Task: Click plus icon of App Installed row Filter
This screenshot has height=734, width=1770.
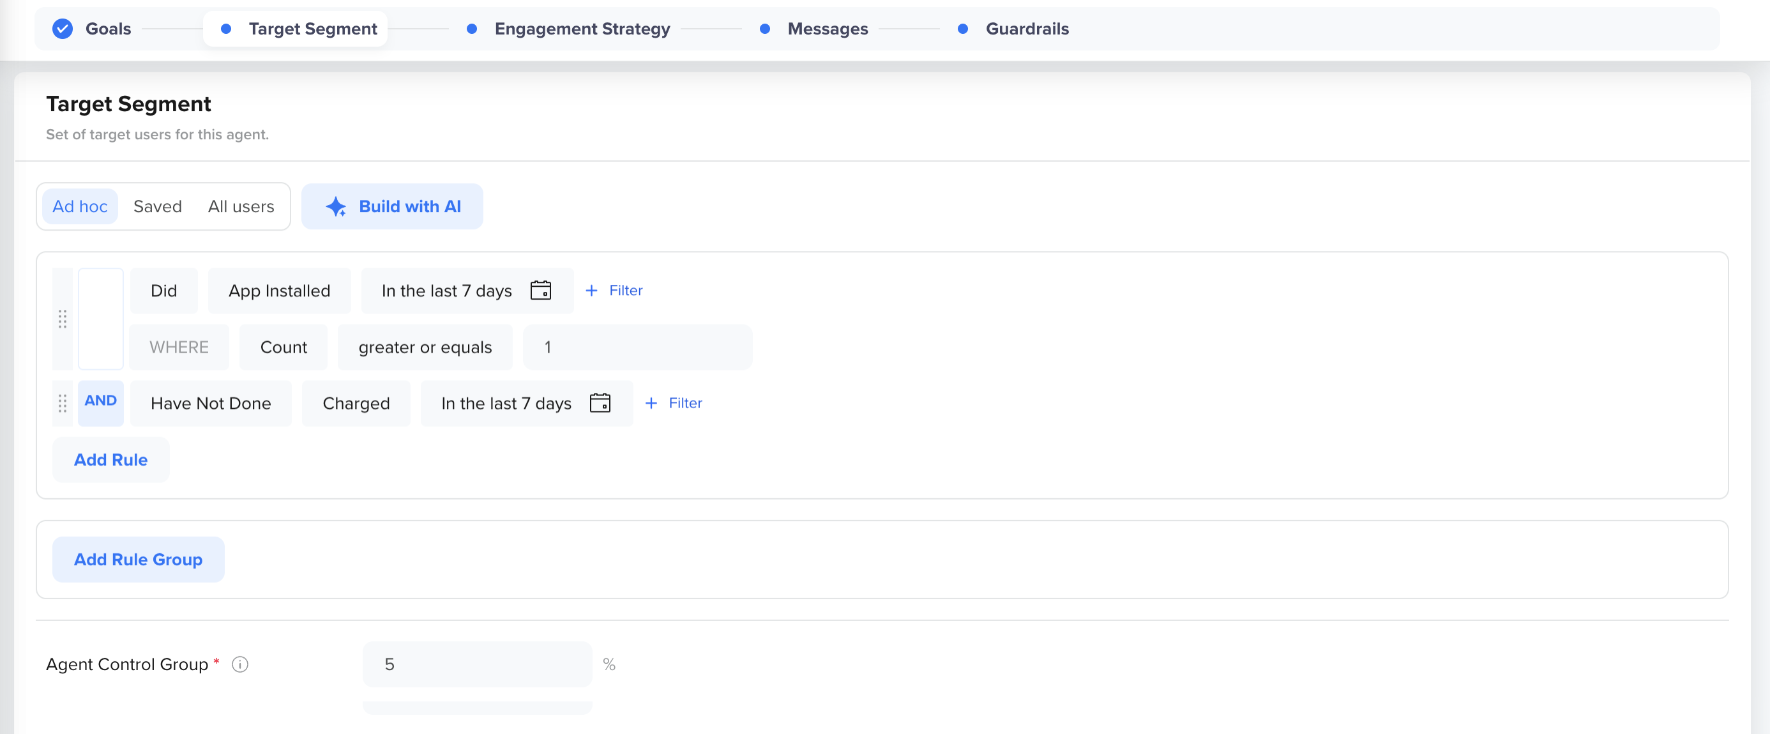Action: pos(592,291)
